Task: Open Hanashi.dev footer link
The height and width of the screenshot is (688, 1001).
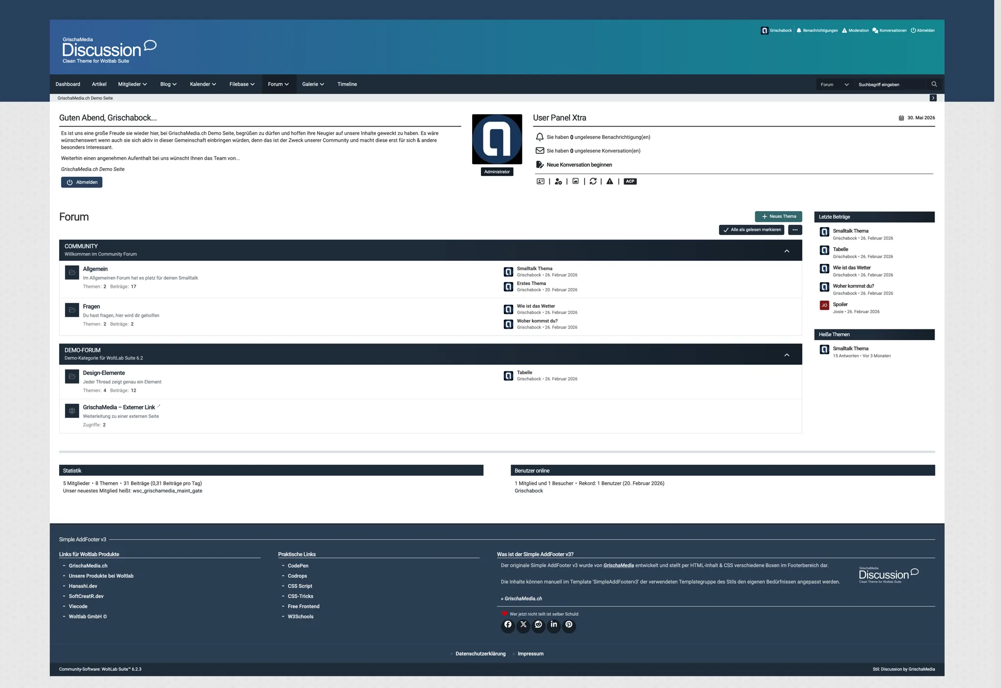Action: [83, 586]
